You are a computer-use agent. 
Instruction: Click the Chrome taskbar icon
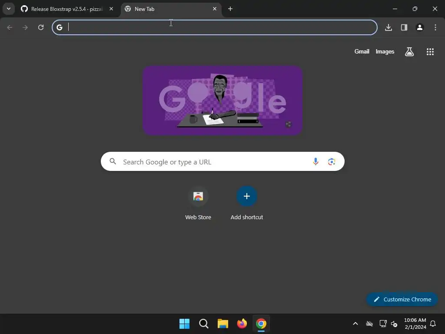(261, 324)
